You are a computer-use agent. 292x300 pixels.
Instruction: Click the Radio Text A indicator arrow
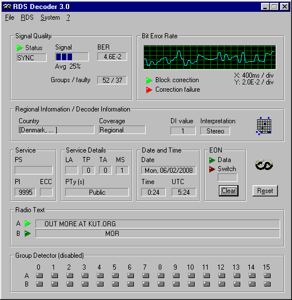pyautogui.click(x=28, y=223)
